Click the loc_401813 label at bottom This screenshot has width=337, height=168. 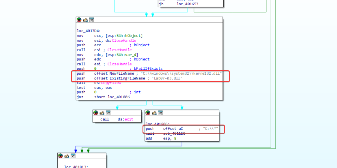coord(76,166)
